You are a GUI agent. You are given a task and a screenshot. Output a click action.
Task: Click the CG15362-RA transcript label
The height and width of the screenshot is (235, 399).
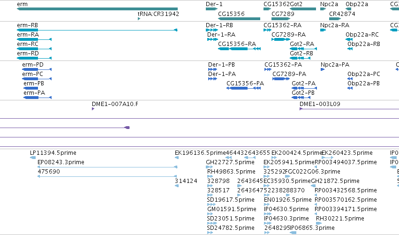point(282,25)
